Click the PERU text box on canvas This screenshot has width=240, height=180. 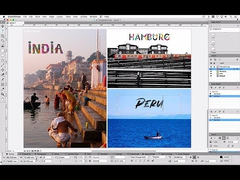[x=149, y=104]
